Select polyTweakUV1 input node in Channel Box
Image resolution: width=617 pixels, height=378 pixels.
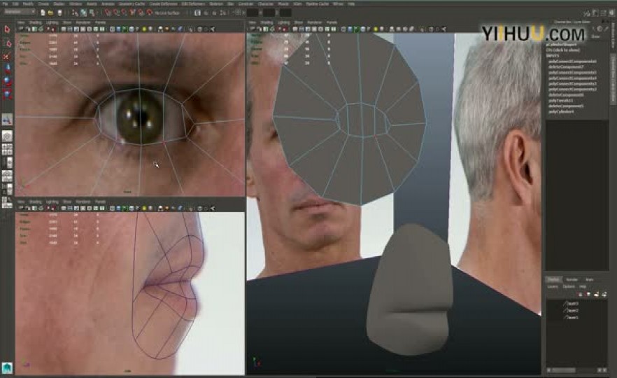pos(561,100)
